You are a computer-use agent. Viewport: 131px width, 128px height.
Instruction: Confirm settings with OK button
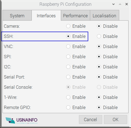115,119
